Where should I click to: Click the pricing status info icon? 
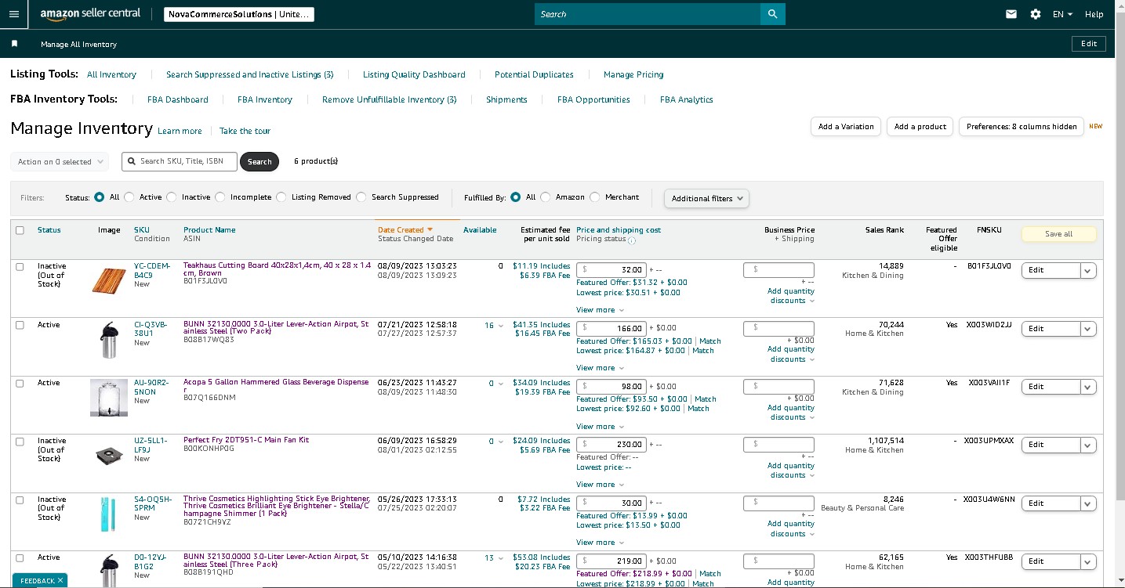click(632, 240)
